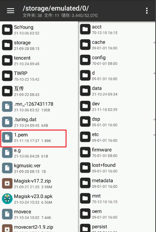
Task: Tap the Magisk-v23.0.apk app icon
Action: click(7, 199)
